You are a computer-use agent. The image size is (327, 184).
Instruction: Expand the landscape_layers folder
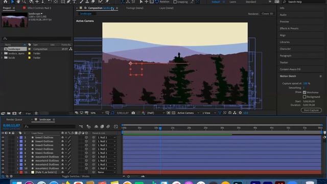click(x=2, y=53)
